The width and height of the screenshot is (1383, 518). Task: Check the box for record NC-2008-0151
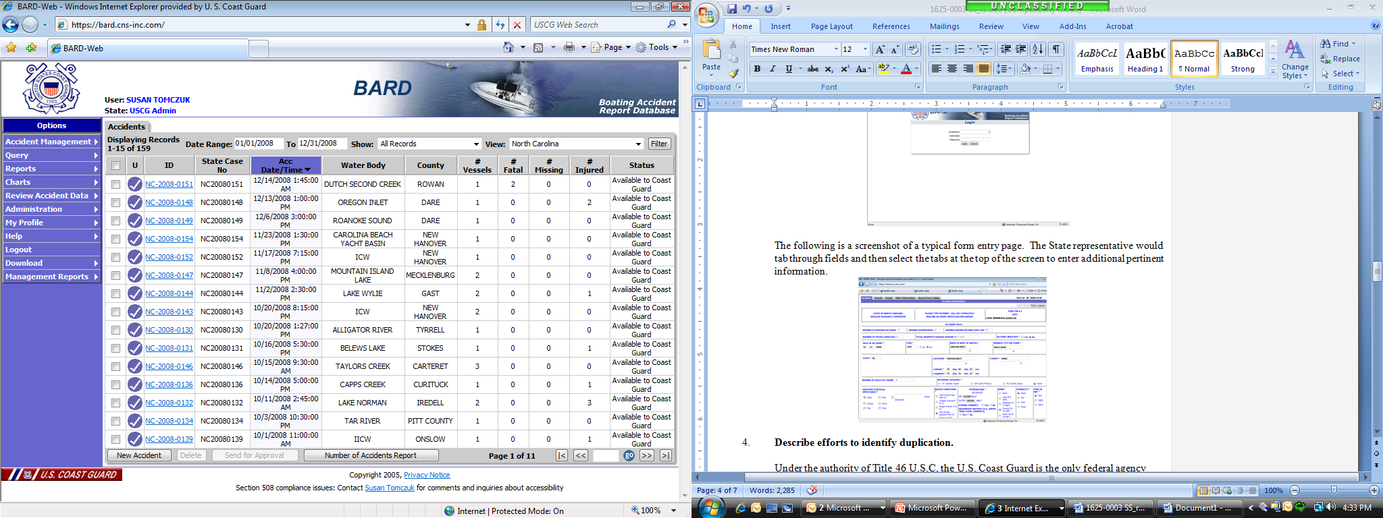[115, 184]
